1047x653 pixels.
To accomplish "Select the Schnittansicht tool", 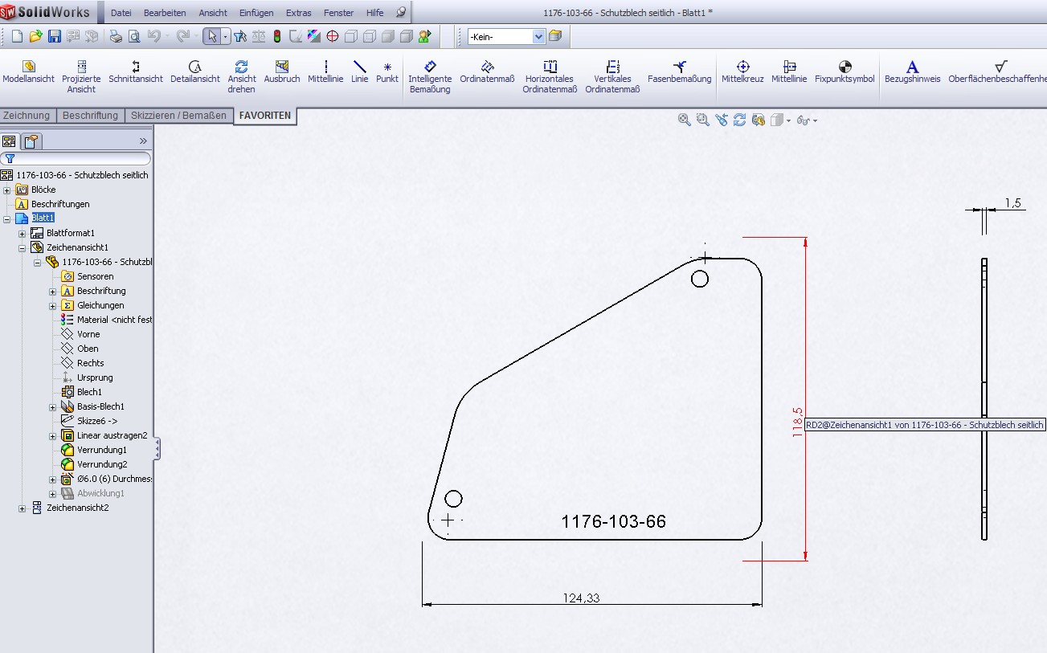I will 136,67.
